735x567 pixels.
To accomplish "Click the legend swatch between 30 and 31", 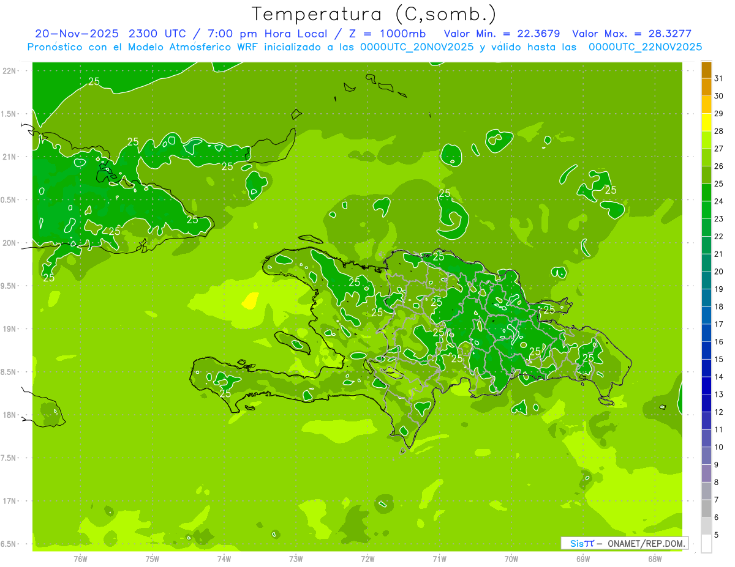I will click(706, 87).
